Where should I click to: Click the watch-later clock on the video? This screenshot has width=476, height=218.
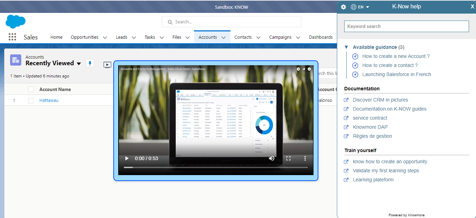298,69
